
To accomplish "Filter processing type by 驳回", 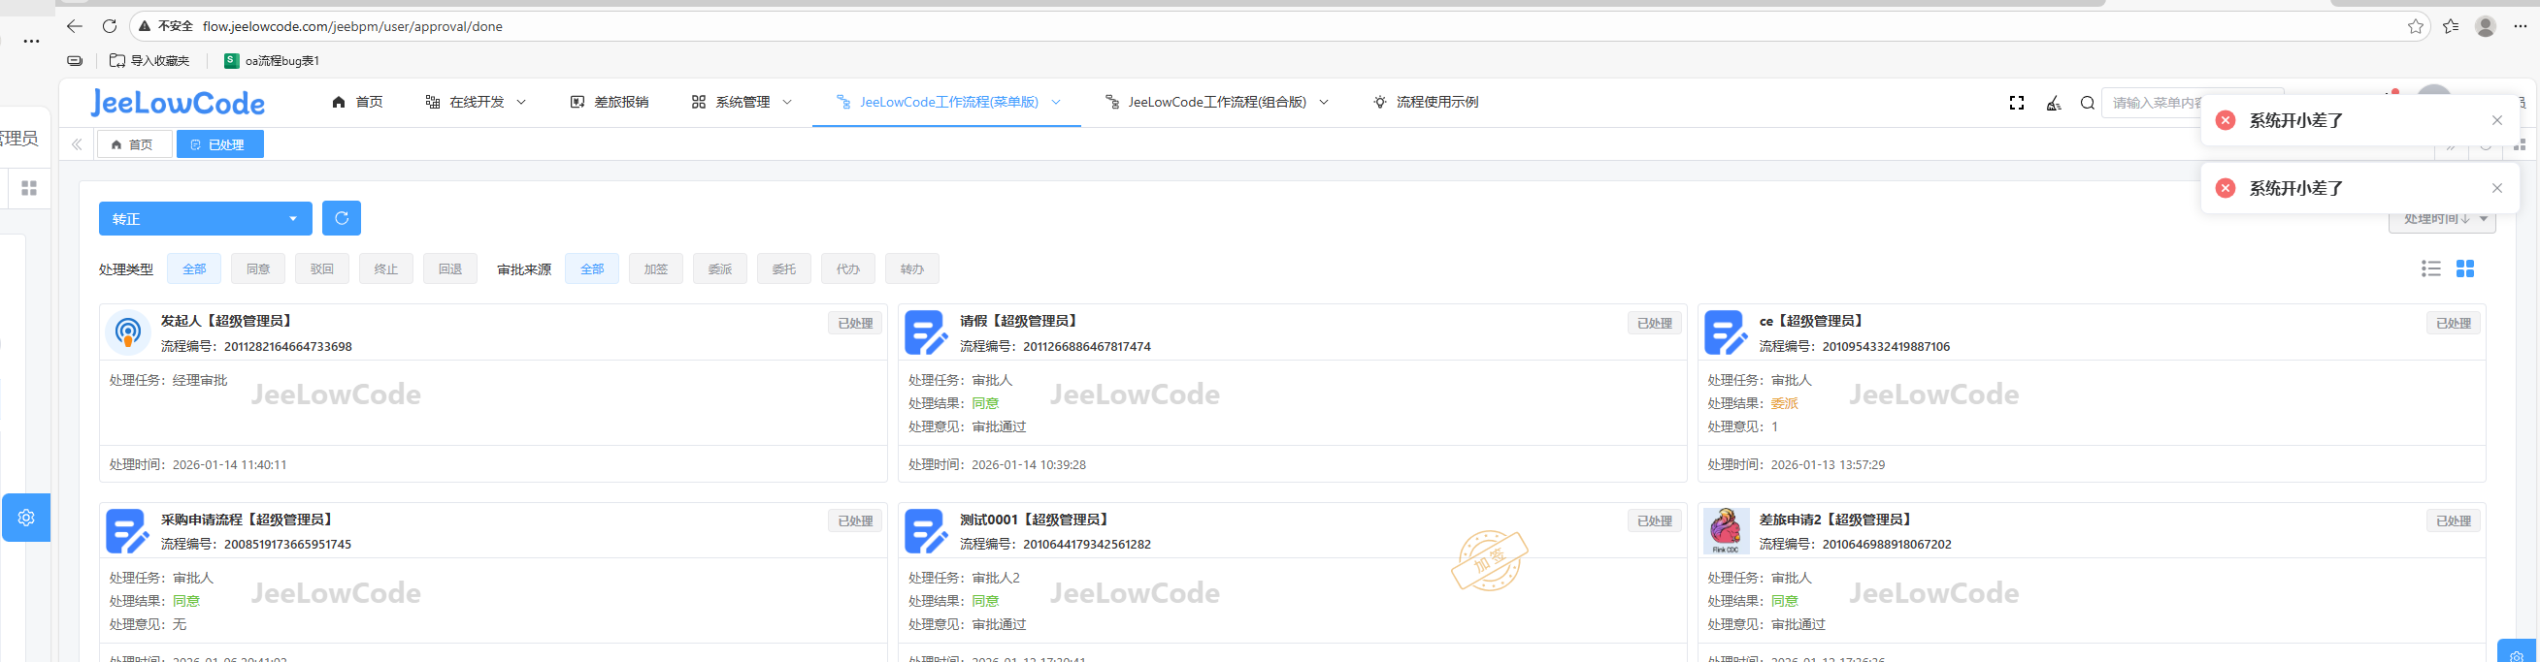I will click(322, 268).
